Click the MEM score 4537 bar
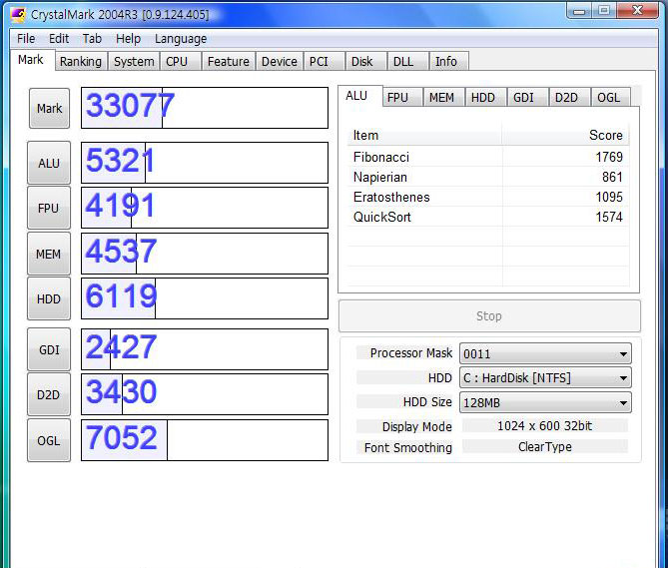Viewport: 668px width, 568px height. 205,254
